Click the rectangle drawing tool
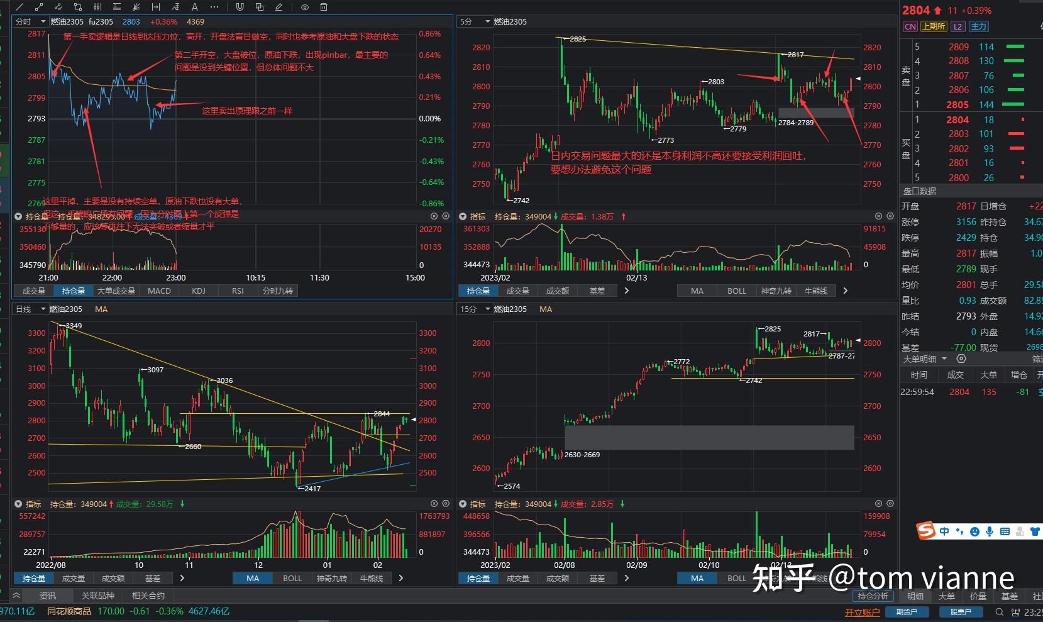 pos(77,7)
